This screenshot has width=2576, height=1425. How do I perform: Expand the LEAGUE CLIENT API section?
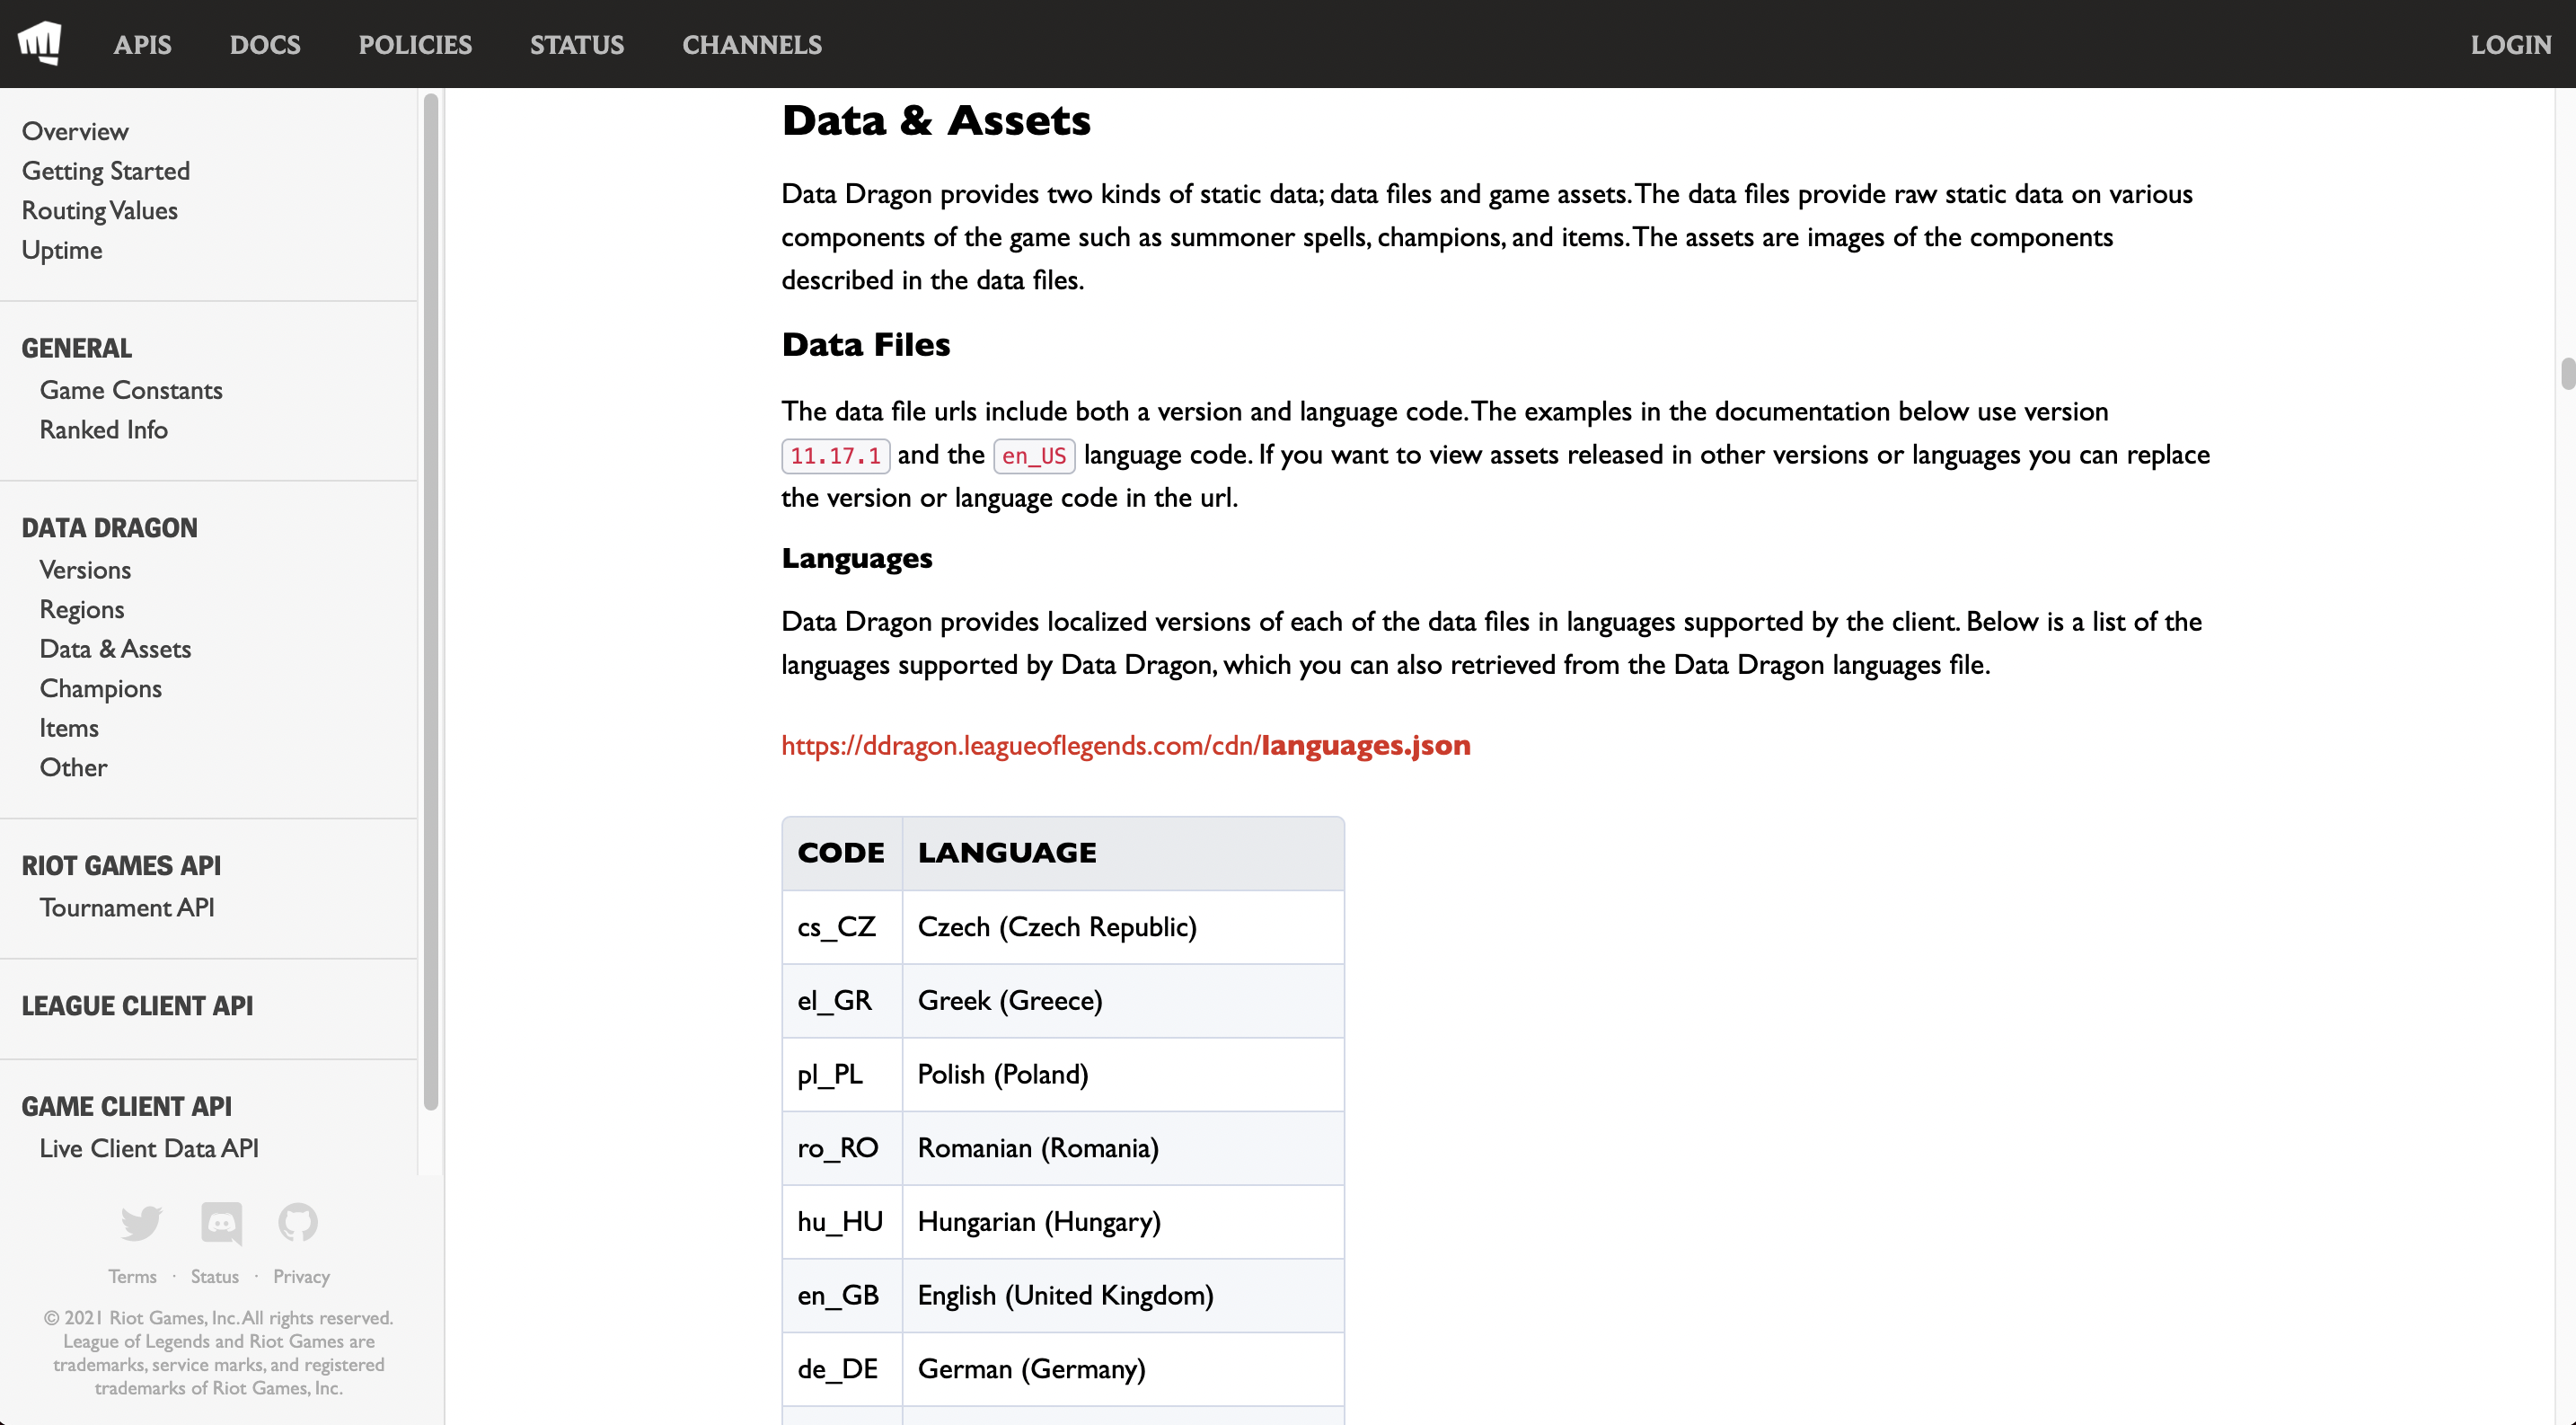(137, 1006)
